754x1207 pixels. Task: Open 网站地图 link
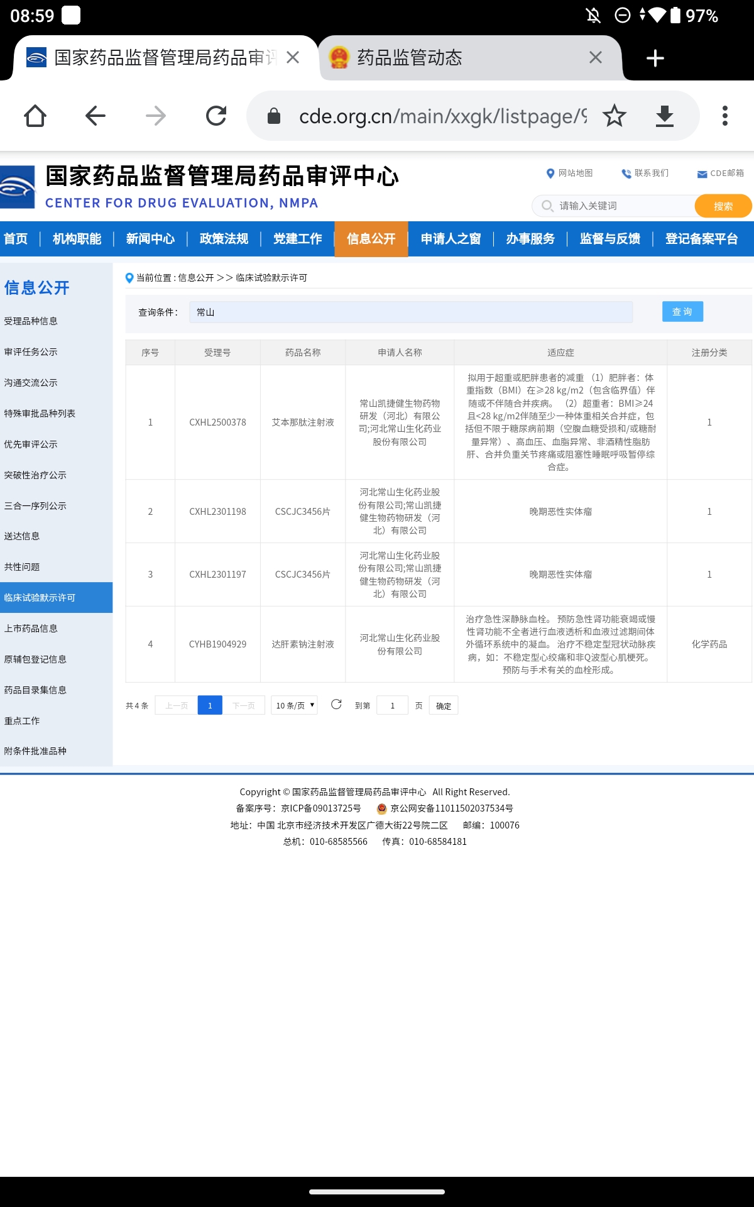(x=569, y=173)
